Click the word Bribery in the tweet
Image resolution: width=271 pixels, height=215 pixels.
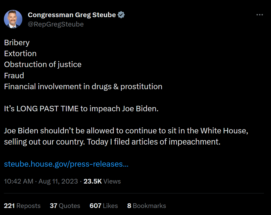(17, 43)
